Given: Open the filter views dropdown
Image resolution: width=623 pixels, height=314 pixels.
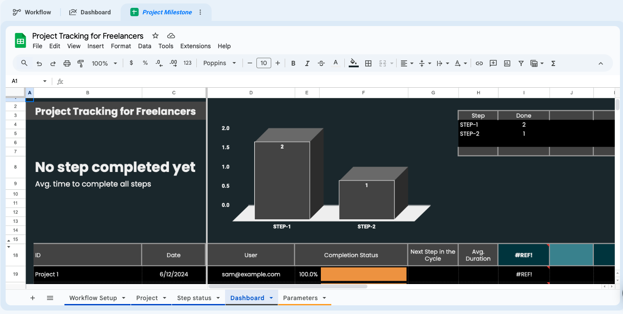Looking at the screenshot, I should pyautogui.click(x=537, y=63).
